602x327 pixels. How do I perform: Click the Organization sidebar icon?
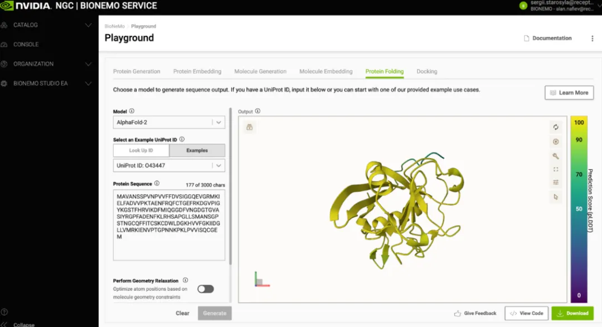tap(4, 64)
